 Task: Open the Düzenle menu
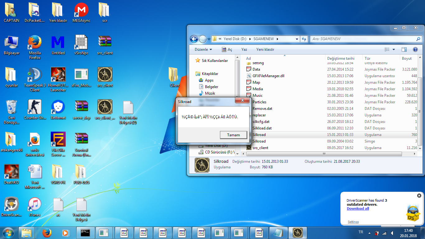point(203,49)
